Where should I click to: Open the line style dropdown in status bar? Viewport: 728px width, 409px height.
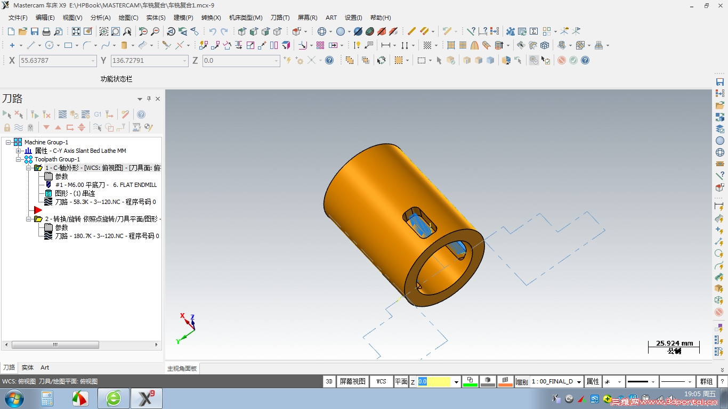coord(653,382)
